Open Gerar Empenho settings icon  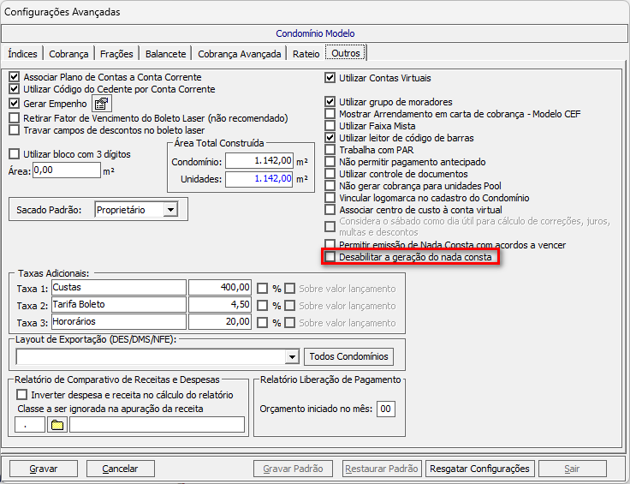[x=102, y=104]
